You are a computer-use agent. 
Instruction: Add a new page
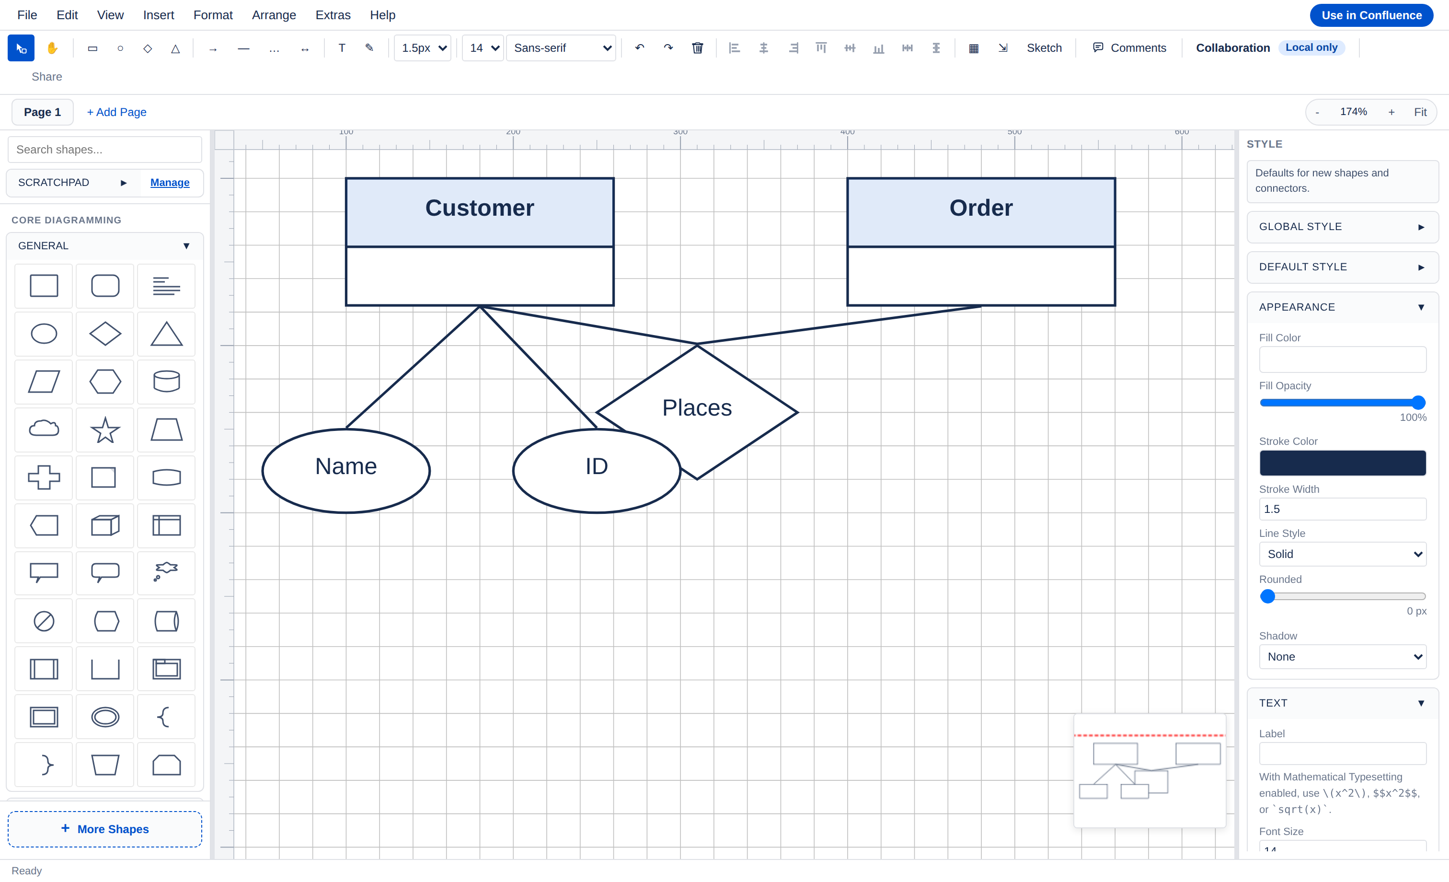116,112
